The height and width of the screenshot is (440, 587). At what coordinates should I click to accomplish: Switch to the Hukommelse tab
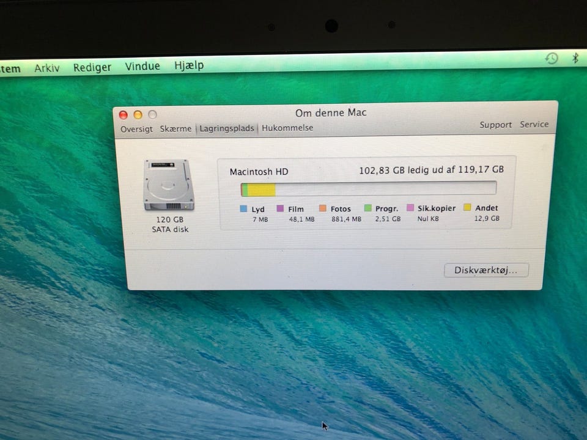coord(287,128)
